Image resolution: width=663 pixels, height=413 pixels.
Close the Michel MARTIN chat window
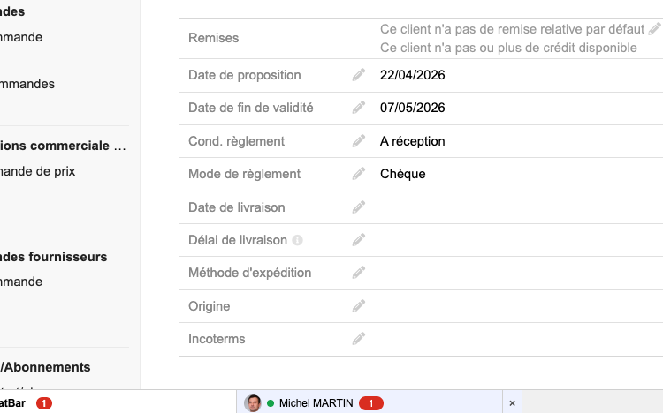pyautogui.click(x=512, y=403)
